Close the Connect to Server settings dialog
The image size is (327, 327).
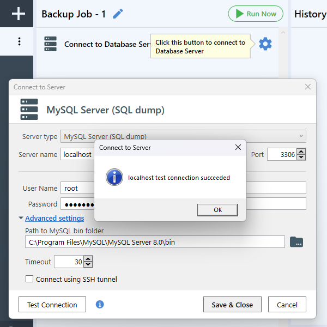click(x=307, y=87)
